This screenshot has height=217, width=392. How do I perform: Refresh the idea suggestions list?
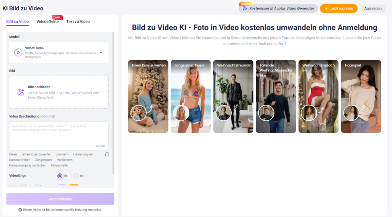click(x=107, y=154)
